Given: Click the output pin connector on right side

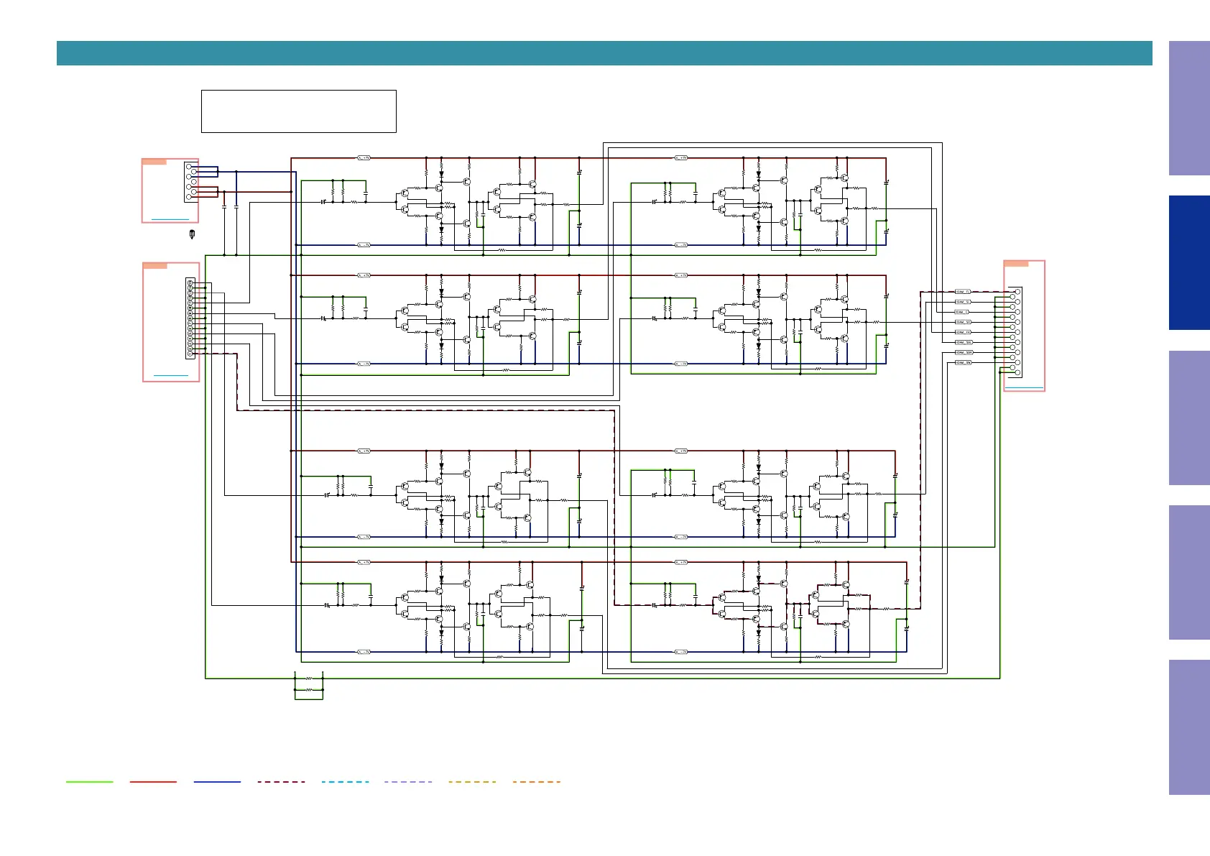Looking at the screenshot, I should coord(1016,332).
